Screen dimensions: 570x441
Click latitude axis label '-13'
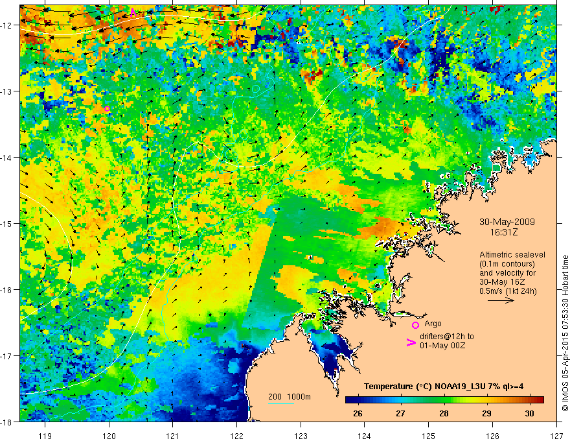(x=7, y=91)
